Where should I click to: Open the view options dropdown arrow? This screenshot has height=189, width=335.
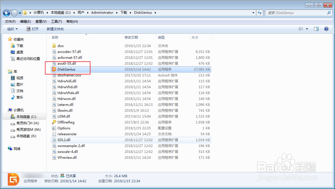307,29
